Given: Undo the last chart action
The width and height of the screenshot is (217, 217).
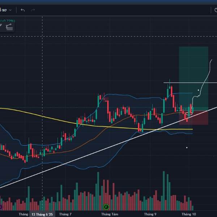Looking at the screenshot, I should pos(23,10).
